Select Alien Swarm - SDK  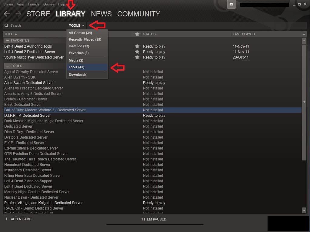(x=20, y=77)
